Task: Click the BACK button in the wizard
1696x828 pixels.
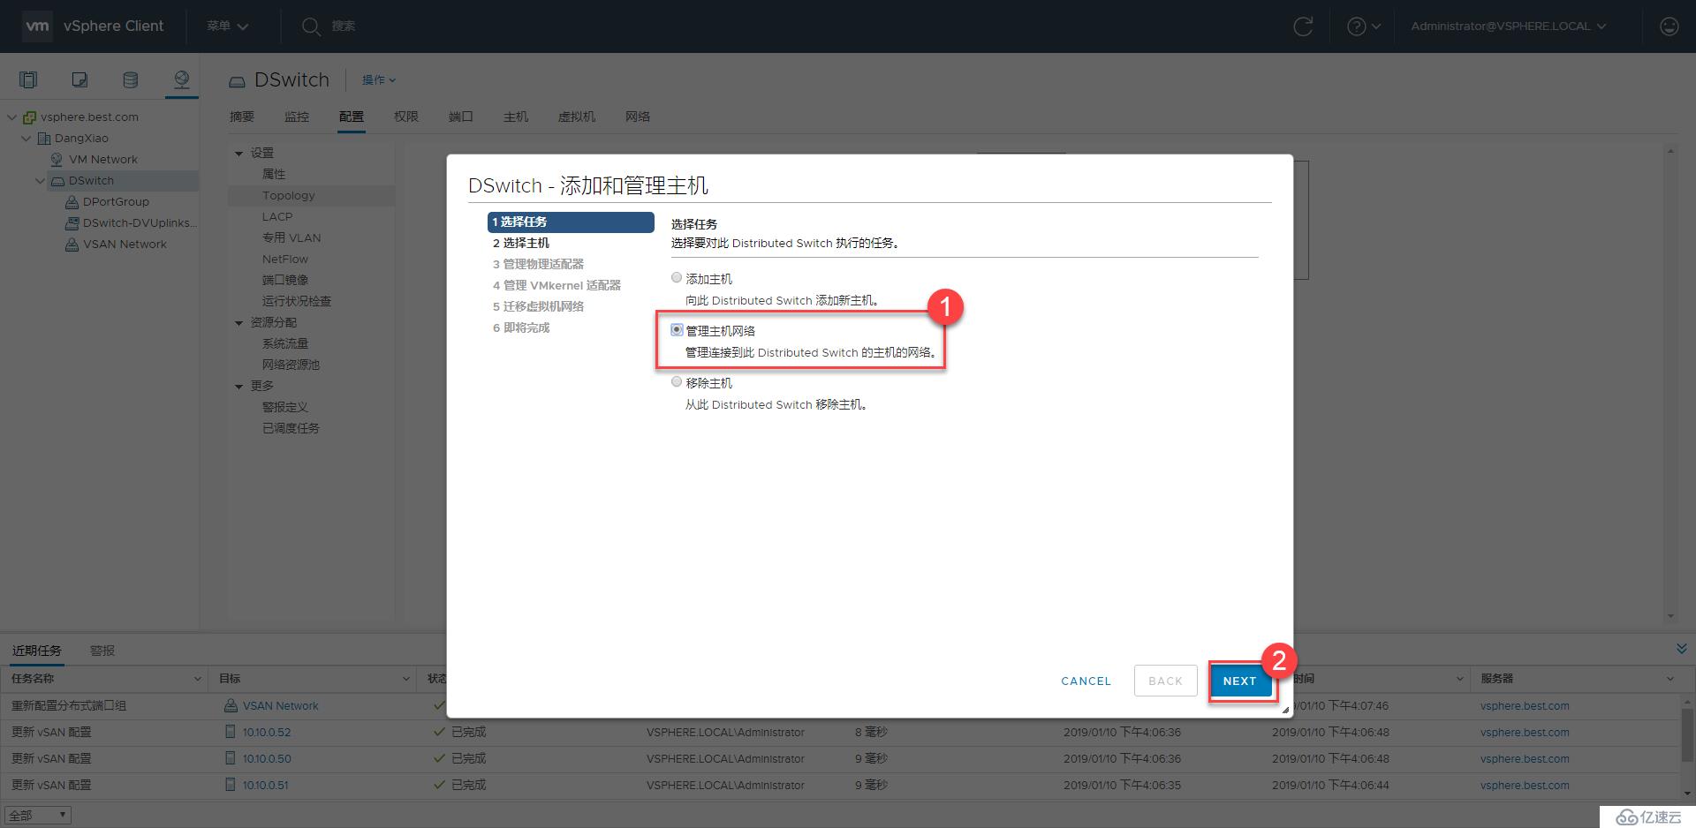Action: pyautogui.click(x=1165, y=681)
